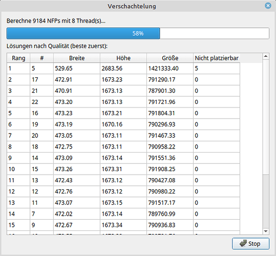276x256 pixels.
Task: Select width value 472.02
Action: 77,214
